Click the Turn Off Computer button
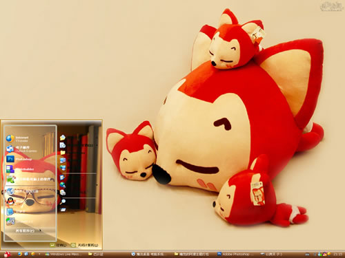This screenshot has height=258, width=345. pyautogui.click(x=85, y=245)
